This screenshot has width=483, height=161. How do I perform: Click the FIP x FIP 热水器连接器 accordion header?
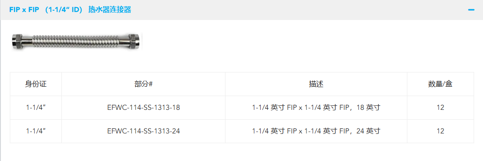(241, 10)
